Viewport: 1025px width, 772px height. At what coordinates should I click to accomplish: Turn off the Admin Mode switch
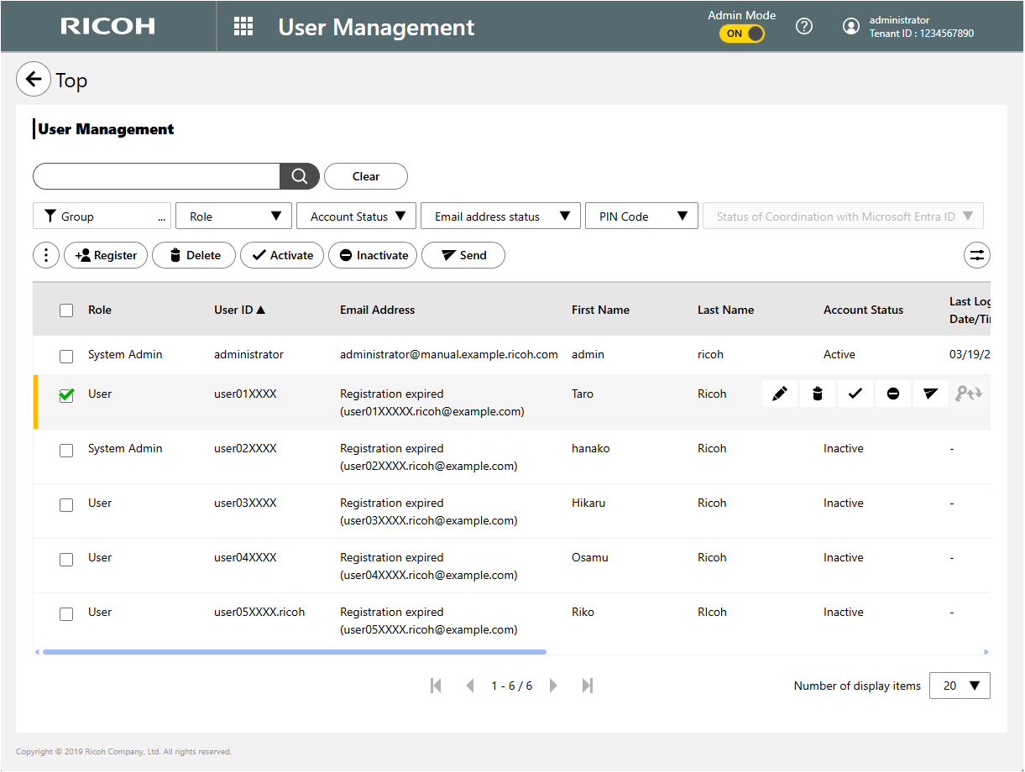click(x=742, y=34)
